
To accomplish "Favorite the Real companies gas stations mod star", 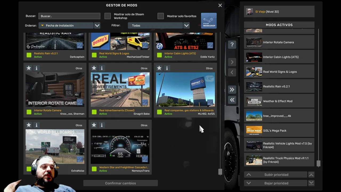I will pyautogui.click(x=159, y=68).
